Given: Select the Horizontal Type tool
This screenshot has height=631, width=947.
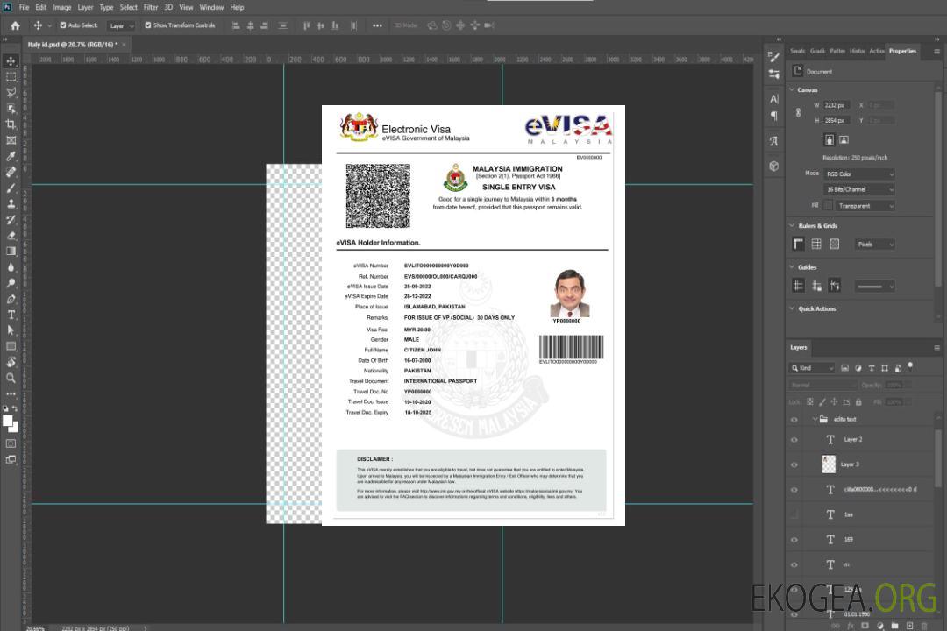Looking at the screenshot, I should pos(11,315).
